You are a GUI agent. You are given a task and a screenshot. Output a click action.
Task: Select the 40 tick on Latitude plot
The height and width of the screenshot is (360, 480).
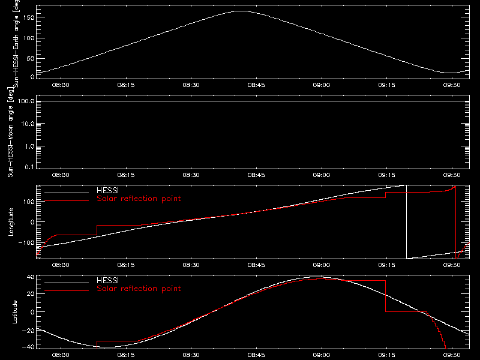tap(31, 277)
